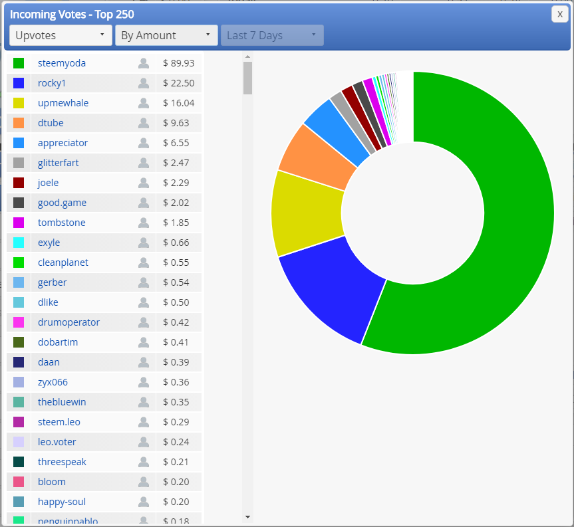Click the person icon in upmewhale row

click(144, 103)
